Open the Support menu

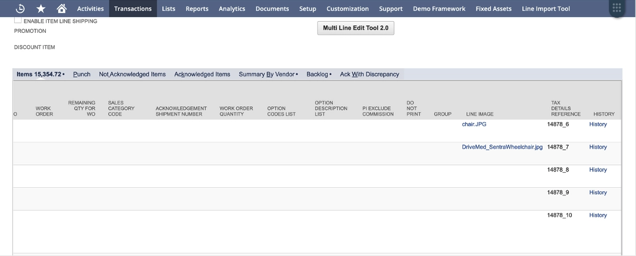click(x=391, y=8)
